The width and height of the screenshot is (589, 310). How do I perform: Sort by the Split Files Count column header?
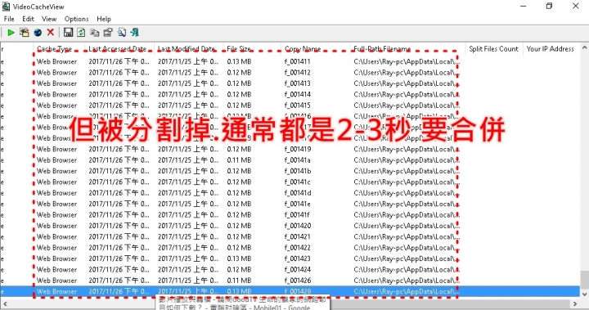pyautogui.click(x=493, y=49)
